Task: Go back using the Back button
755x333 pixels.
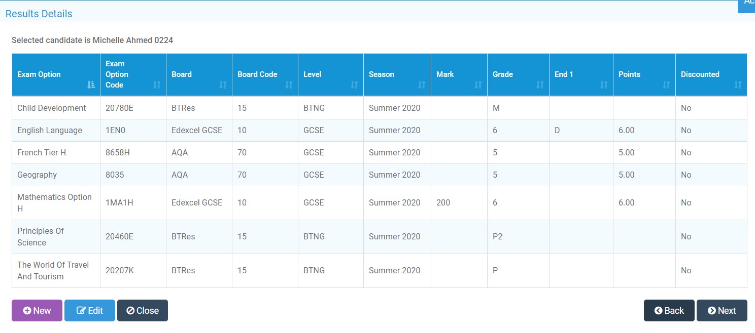Action: (x=669, y=310)
